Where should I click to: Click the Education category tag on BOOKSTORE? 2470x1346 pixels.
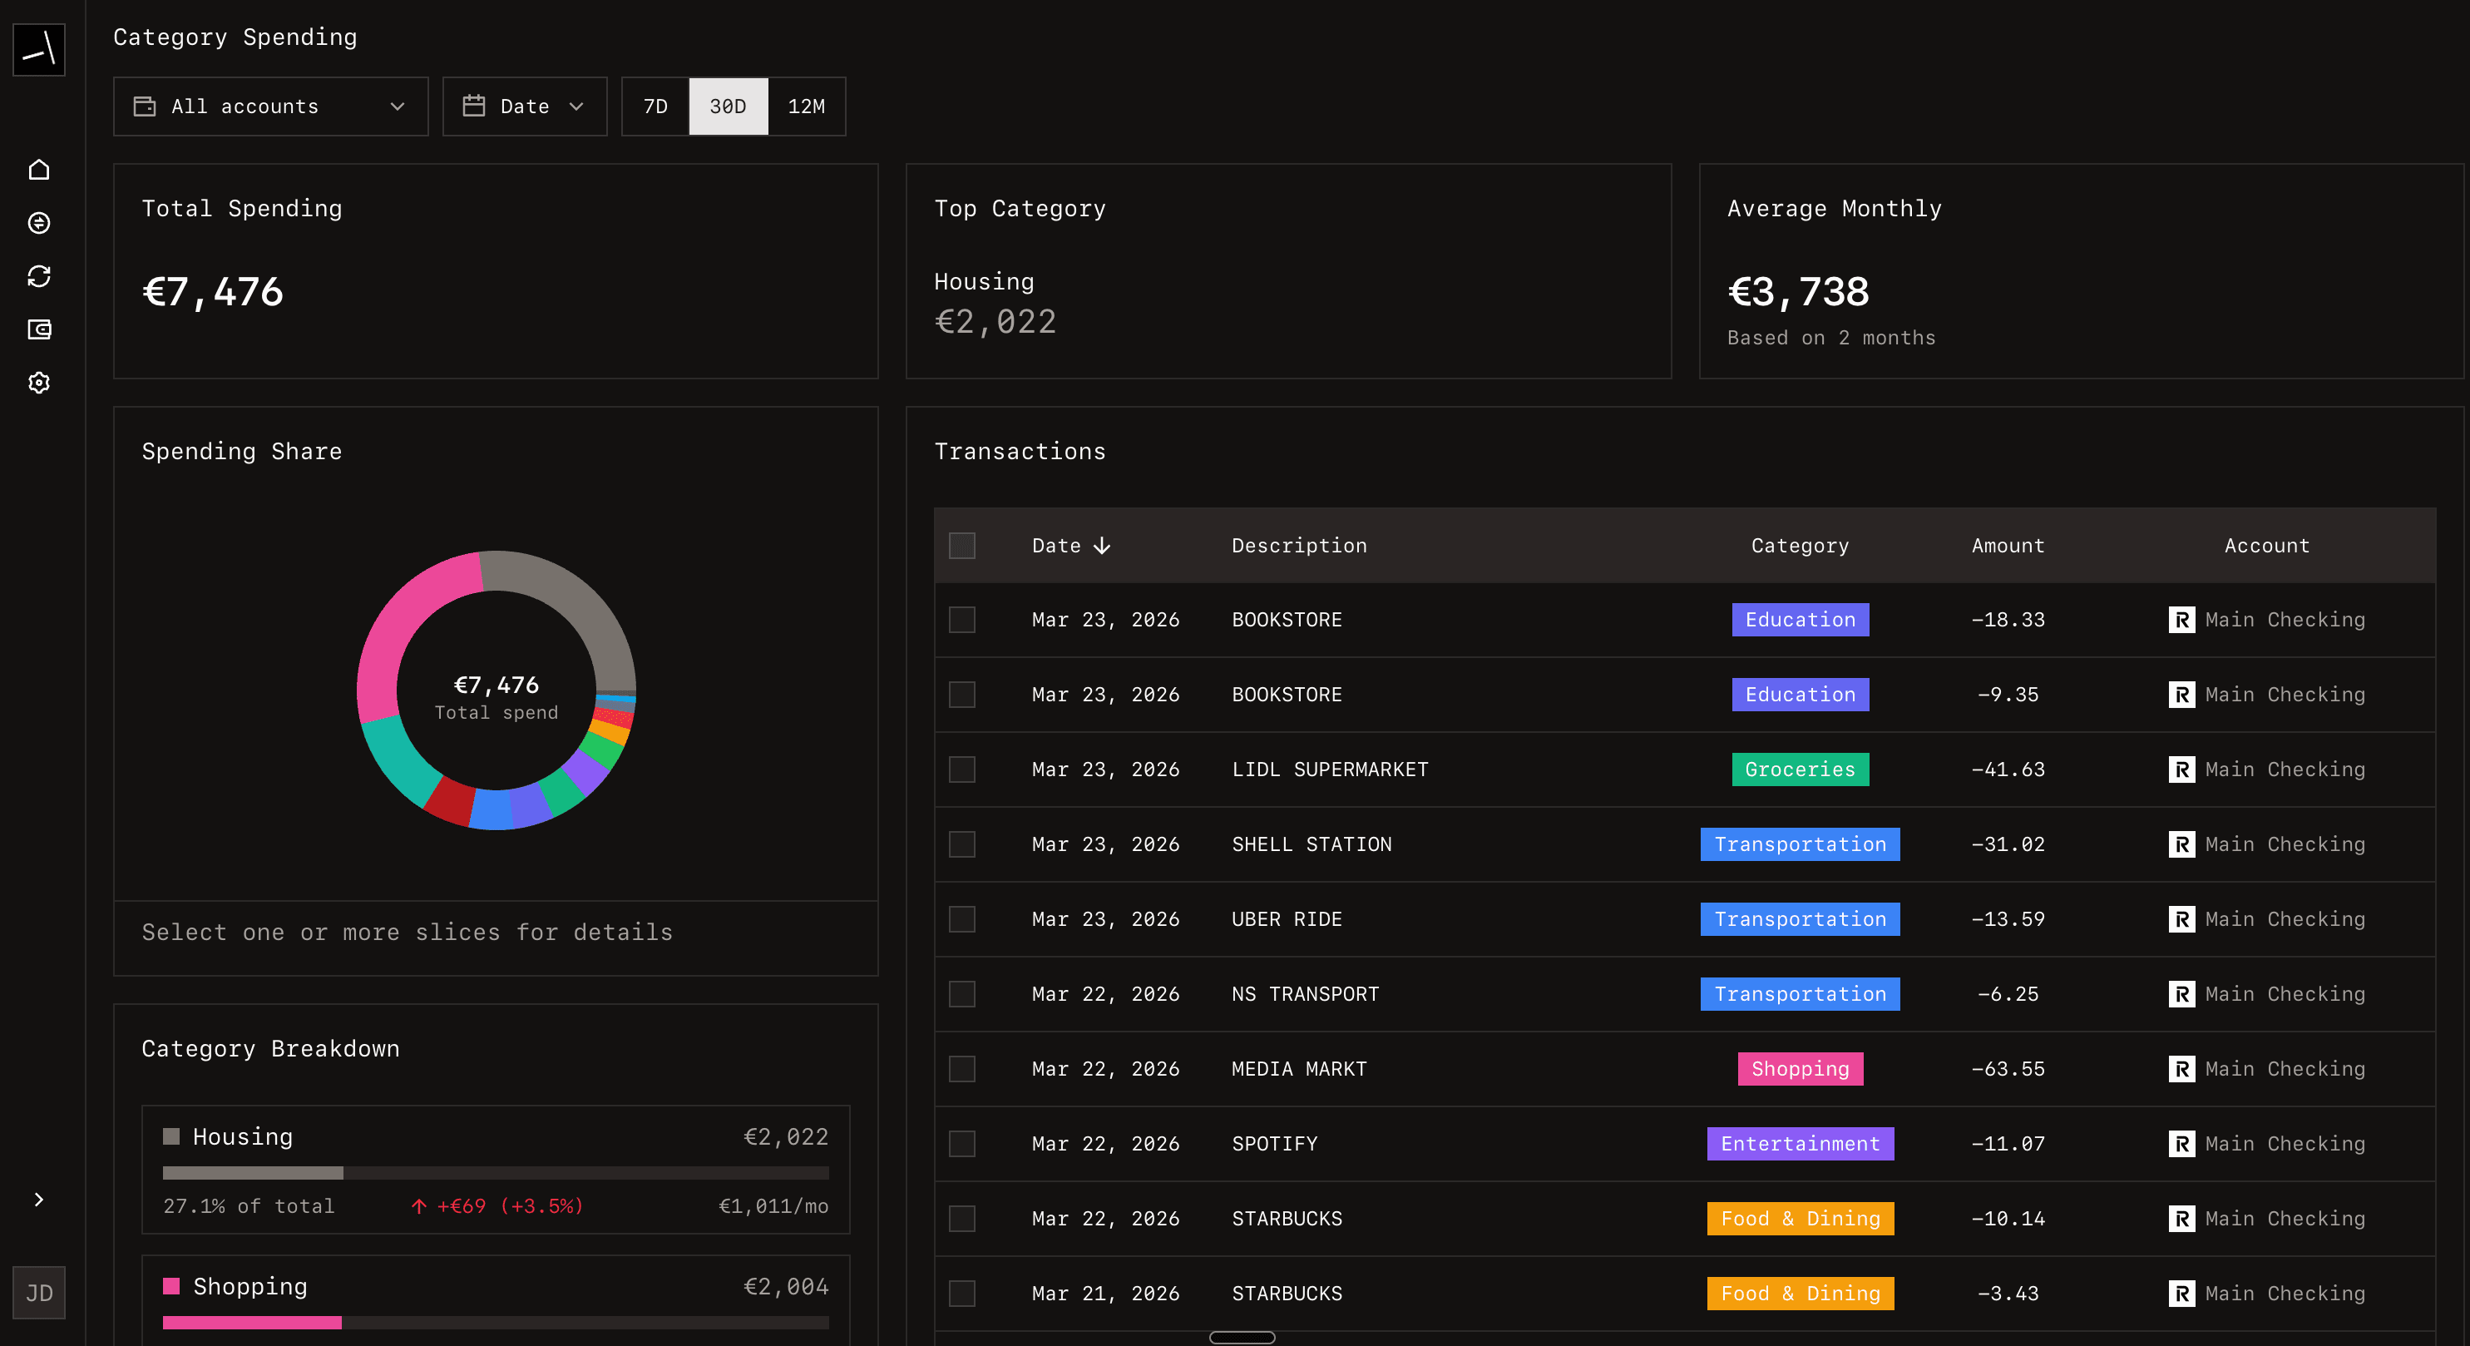(x=1800, y=620)
